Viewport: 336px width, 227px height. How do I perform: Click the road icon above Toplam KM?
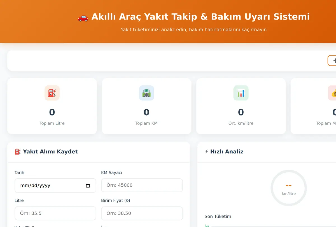coord(146,93)
